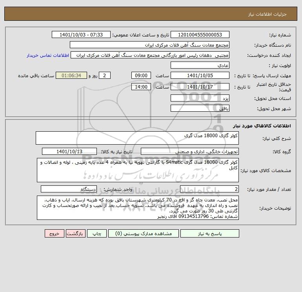Screen dimensions: 302x292
Task: Click the label شهر محل تحویل
Action: tap(274, 109)
